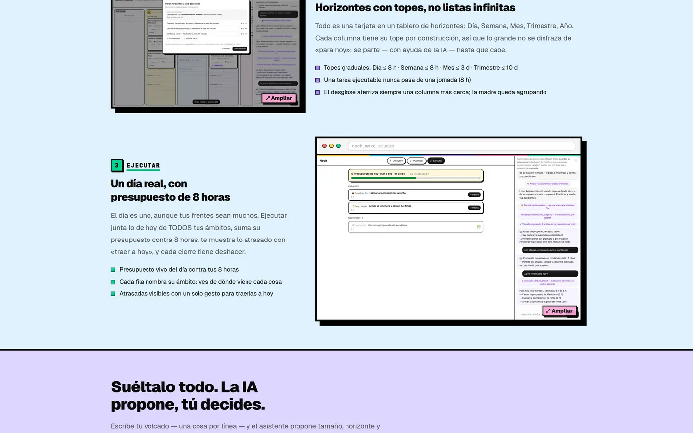
Task: Uncheck the completed 'Cerrar la propuesta de Meridiano' task
Action: (x=479, y=227)
